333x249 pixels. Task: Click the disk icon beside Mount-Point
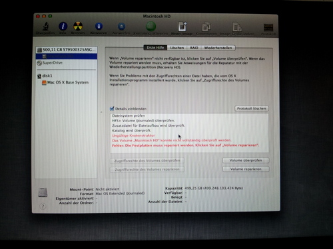pos(43,193)
